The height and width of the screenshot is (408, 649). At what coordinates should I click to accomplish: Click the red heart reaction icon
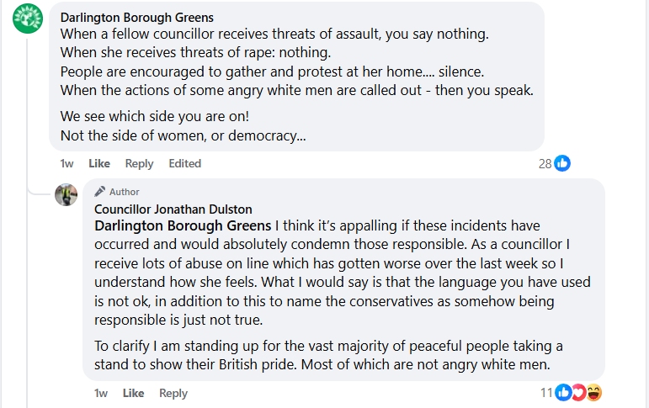pos(578,392)
